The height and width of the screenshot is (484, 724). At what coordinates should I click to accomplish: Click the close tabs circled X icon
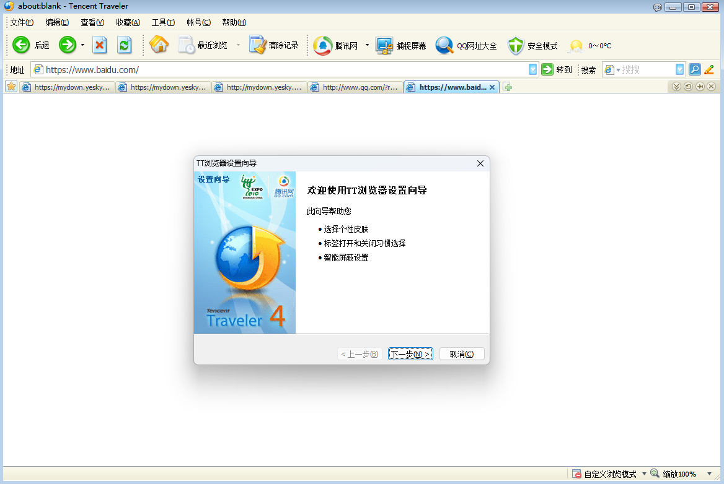tap(712, 87)
